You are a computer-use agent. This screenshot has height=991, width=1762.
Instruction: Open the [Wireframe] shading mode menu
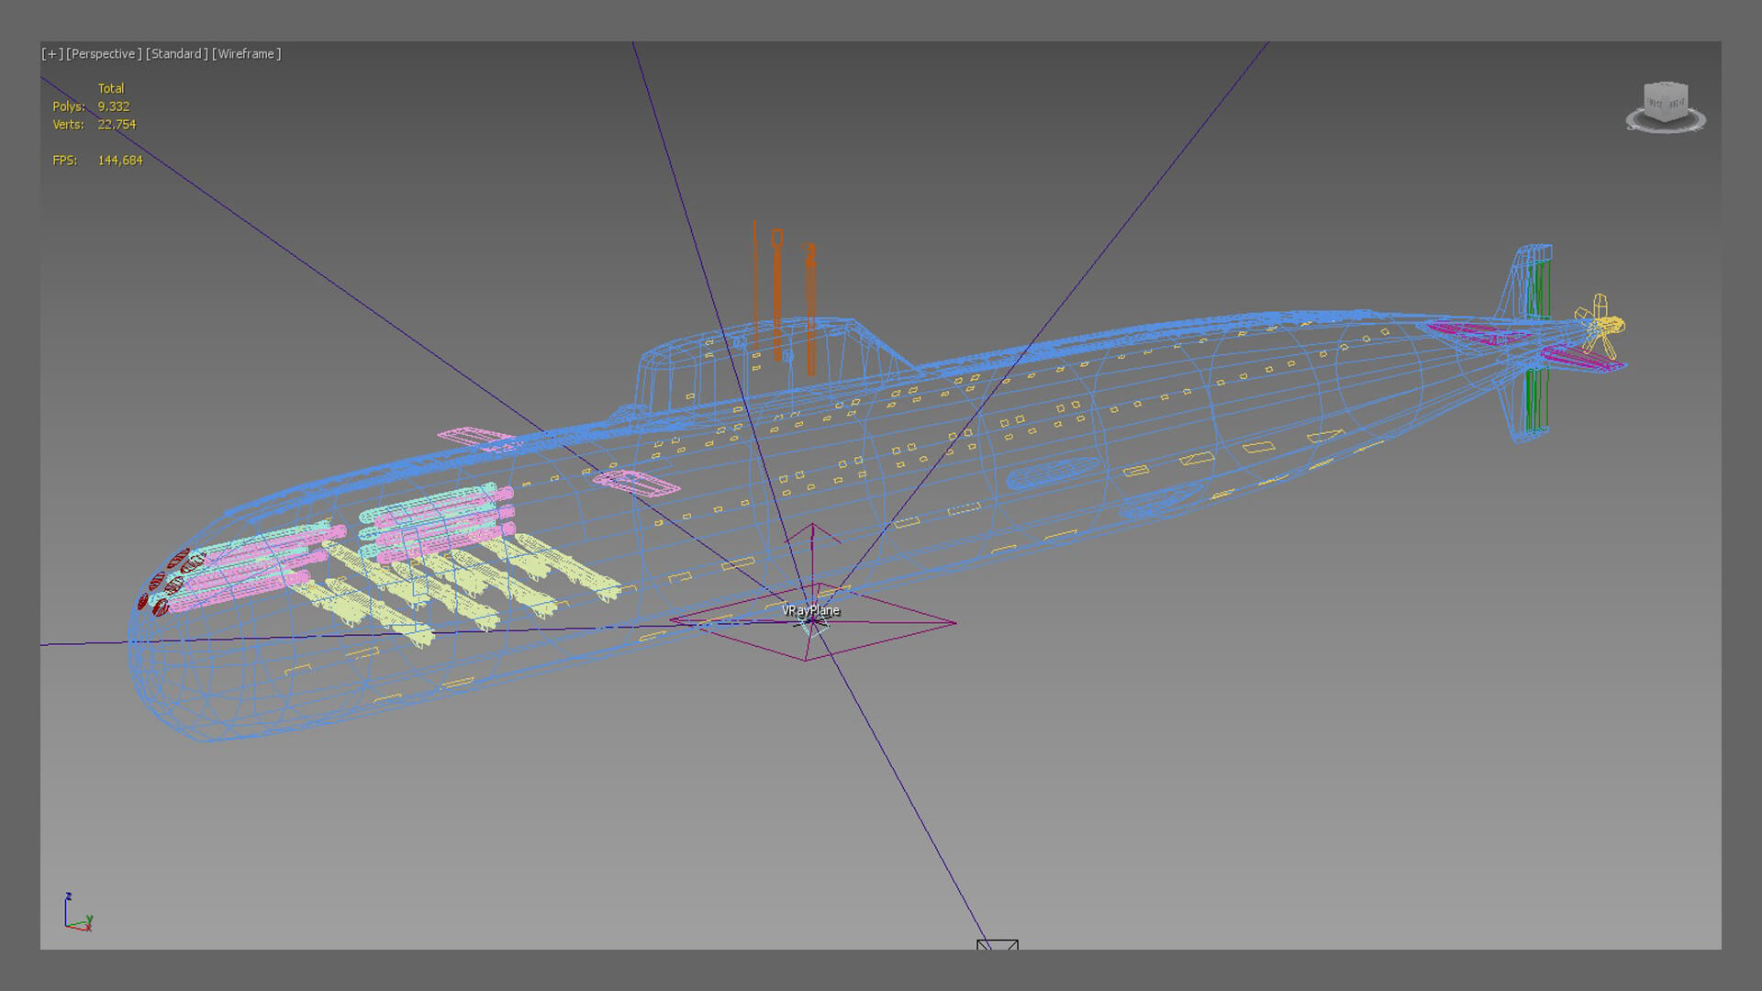[247, 54]
